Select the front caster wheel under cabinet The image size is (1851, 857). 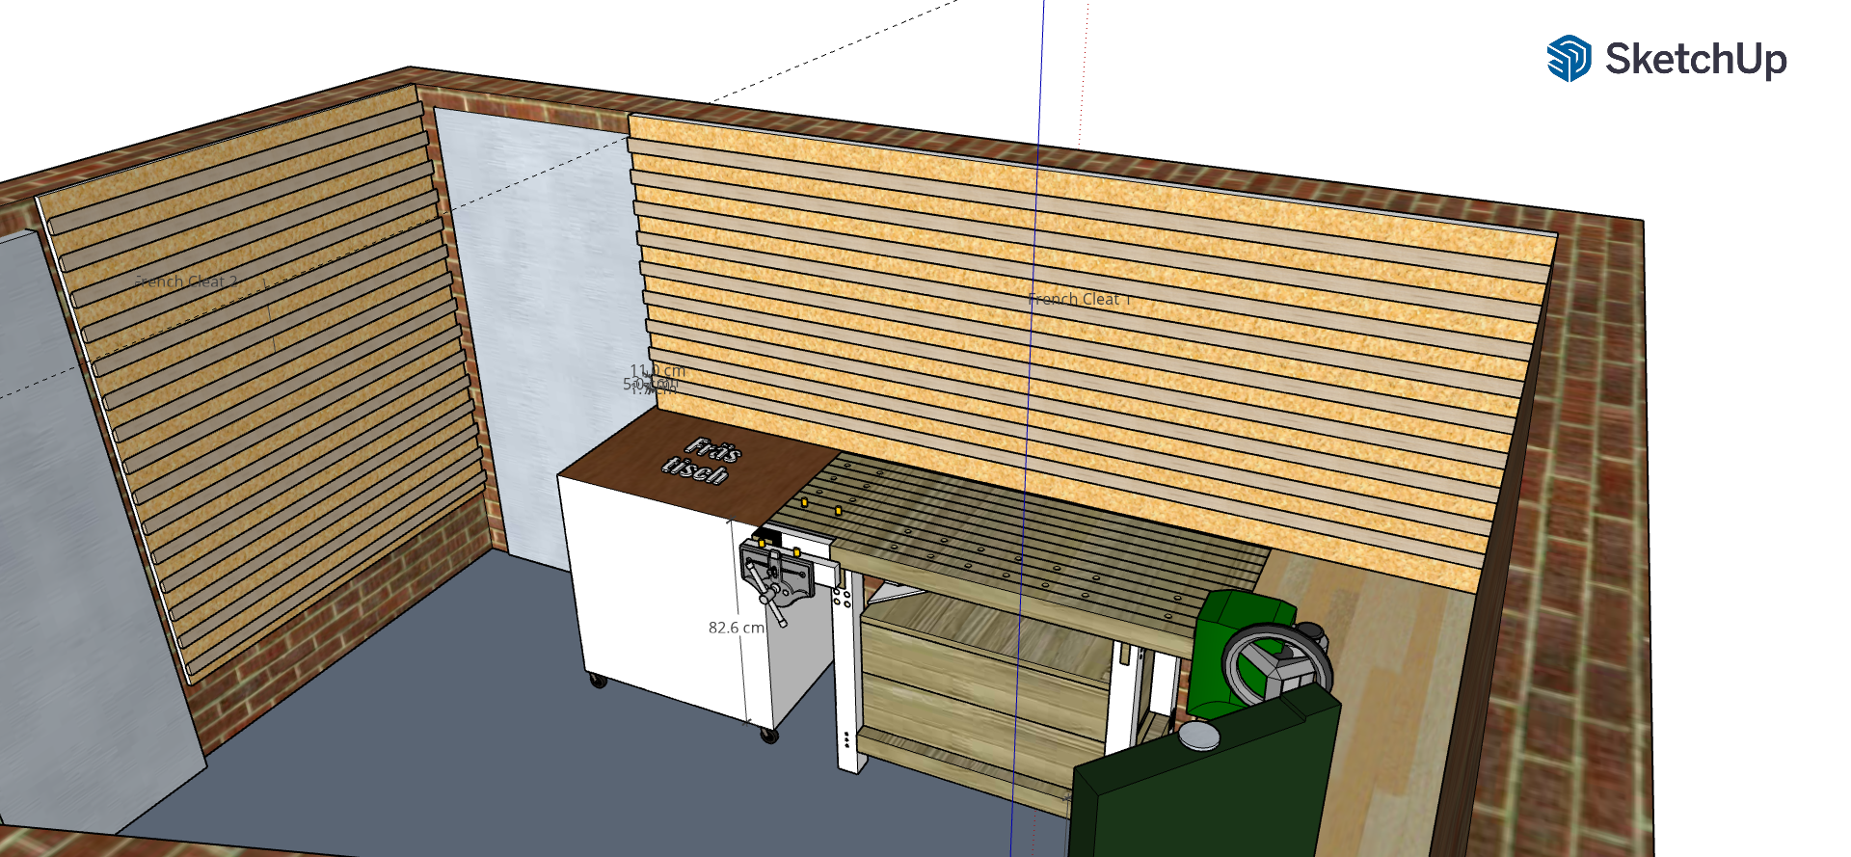(769, 736)
